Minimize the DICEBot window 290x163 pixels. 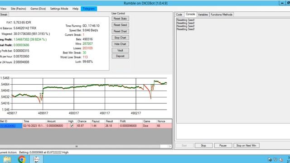(282, 3)
